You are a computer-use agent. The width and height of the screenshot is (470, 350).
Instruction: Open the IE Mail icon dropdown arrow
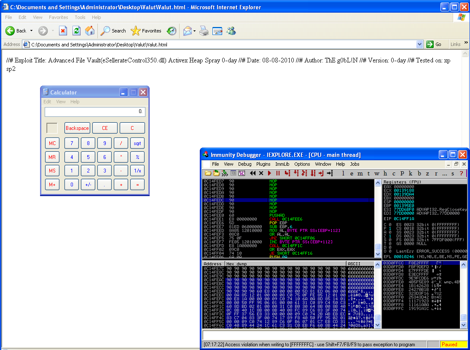pos(195,31)
